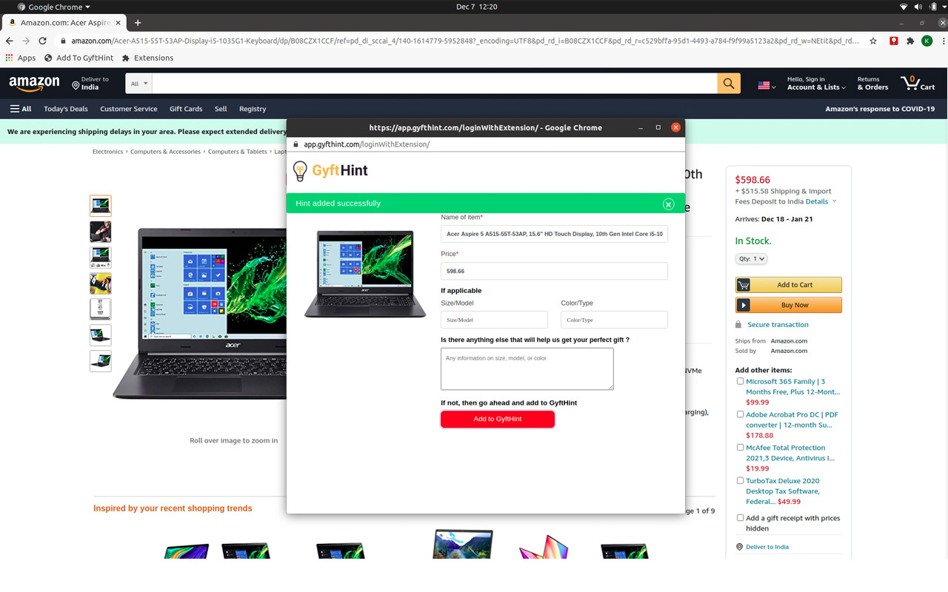Click the Amazon search input box
This screenshot has width=948, height=592.
[435, 84]
